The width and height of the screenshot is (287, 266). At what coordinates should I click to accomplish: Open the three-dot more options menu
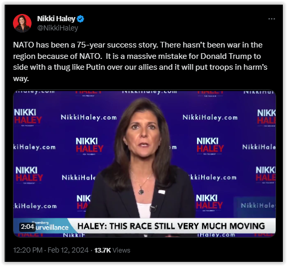pos(271,19)
